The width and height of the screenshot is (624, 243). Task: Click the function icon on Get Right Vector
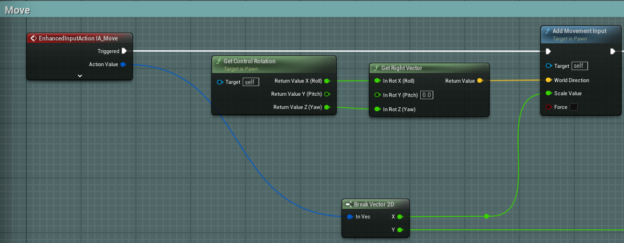376,68
